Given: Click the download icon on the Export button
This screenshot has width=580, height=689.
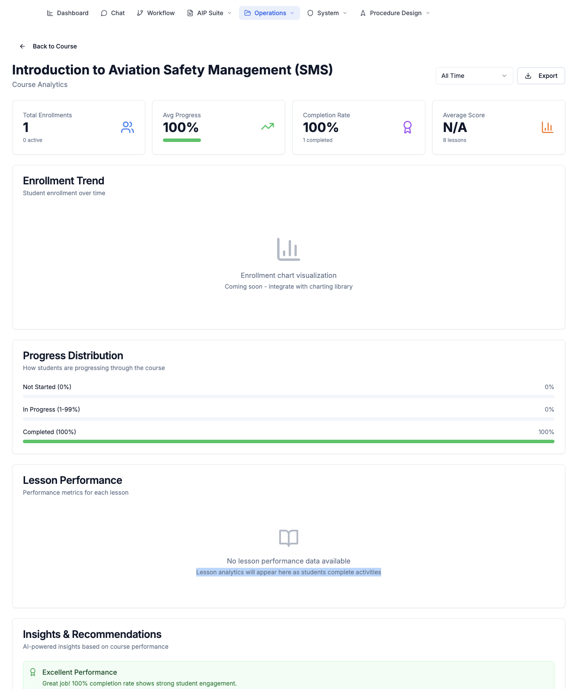Looking at the screenshot, I should click(528, 76).
